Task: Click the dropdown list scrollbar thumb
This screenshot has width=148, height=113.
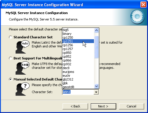Action: [x=96, y=47]
